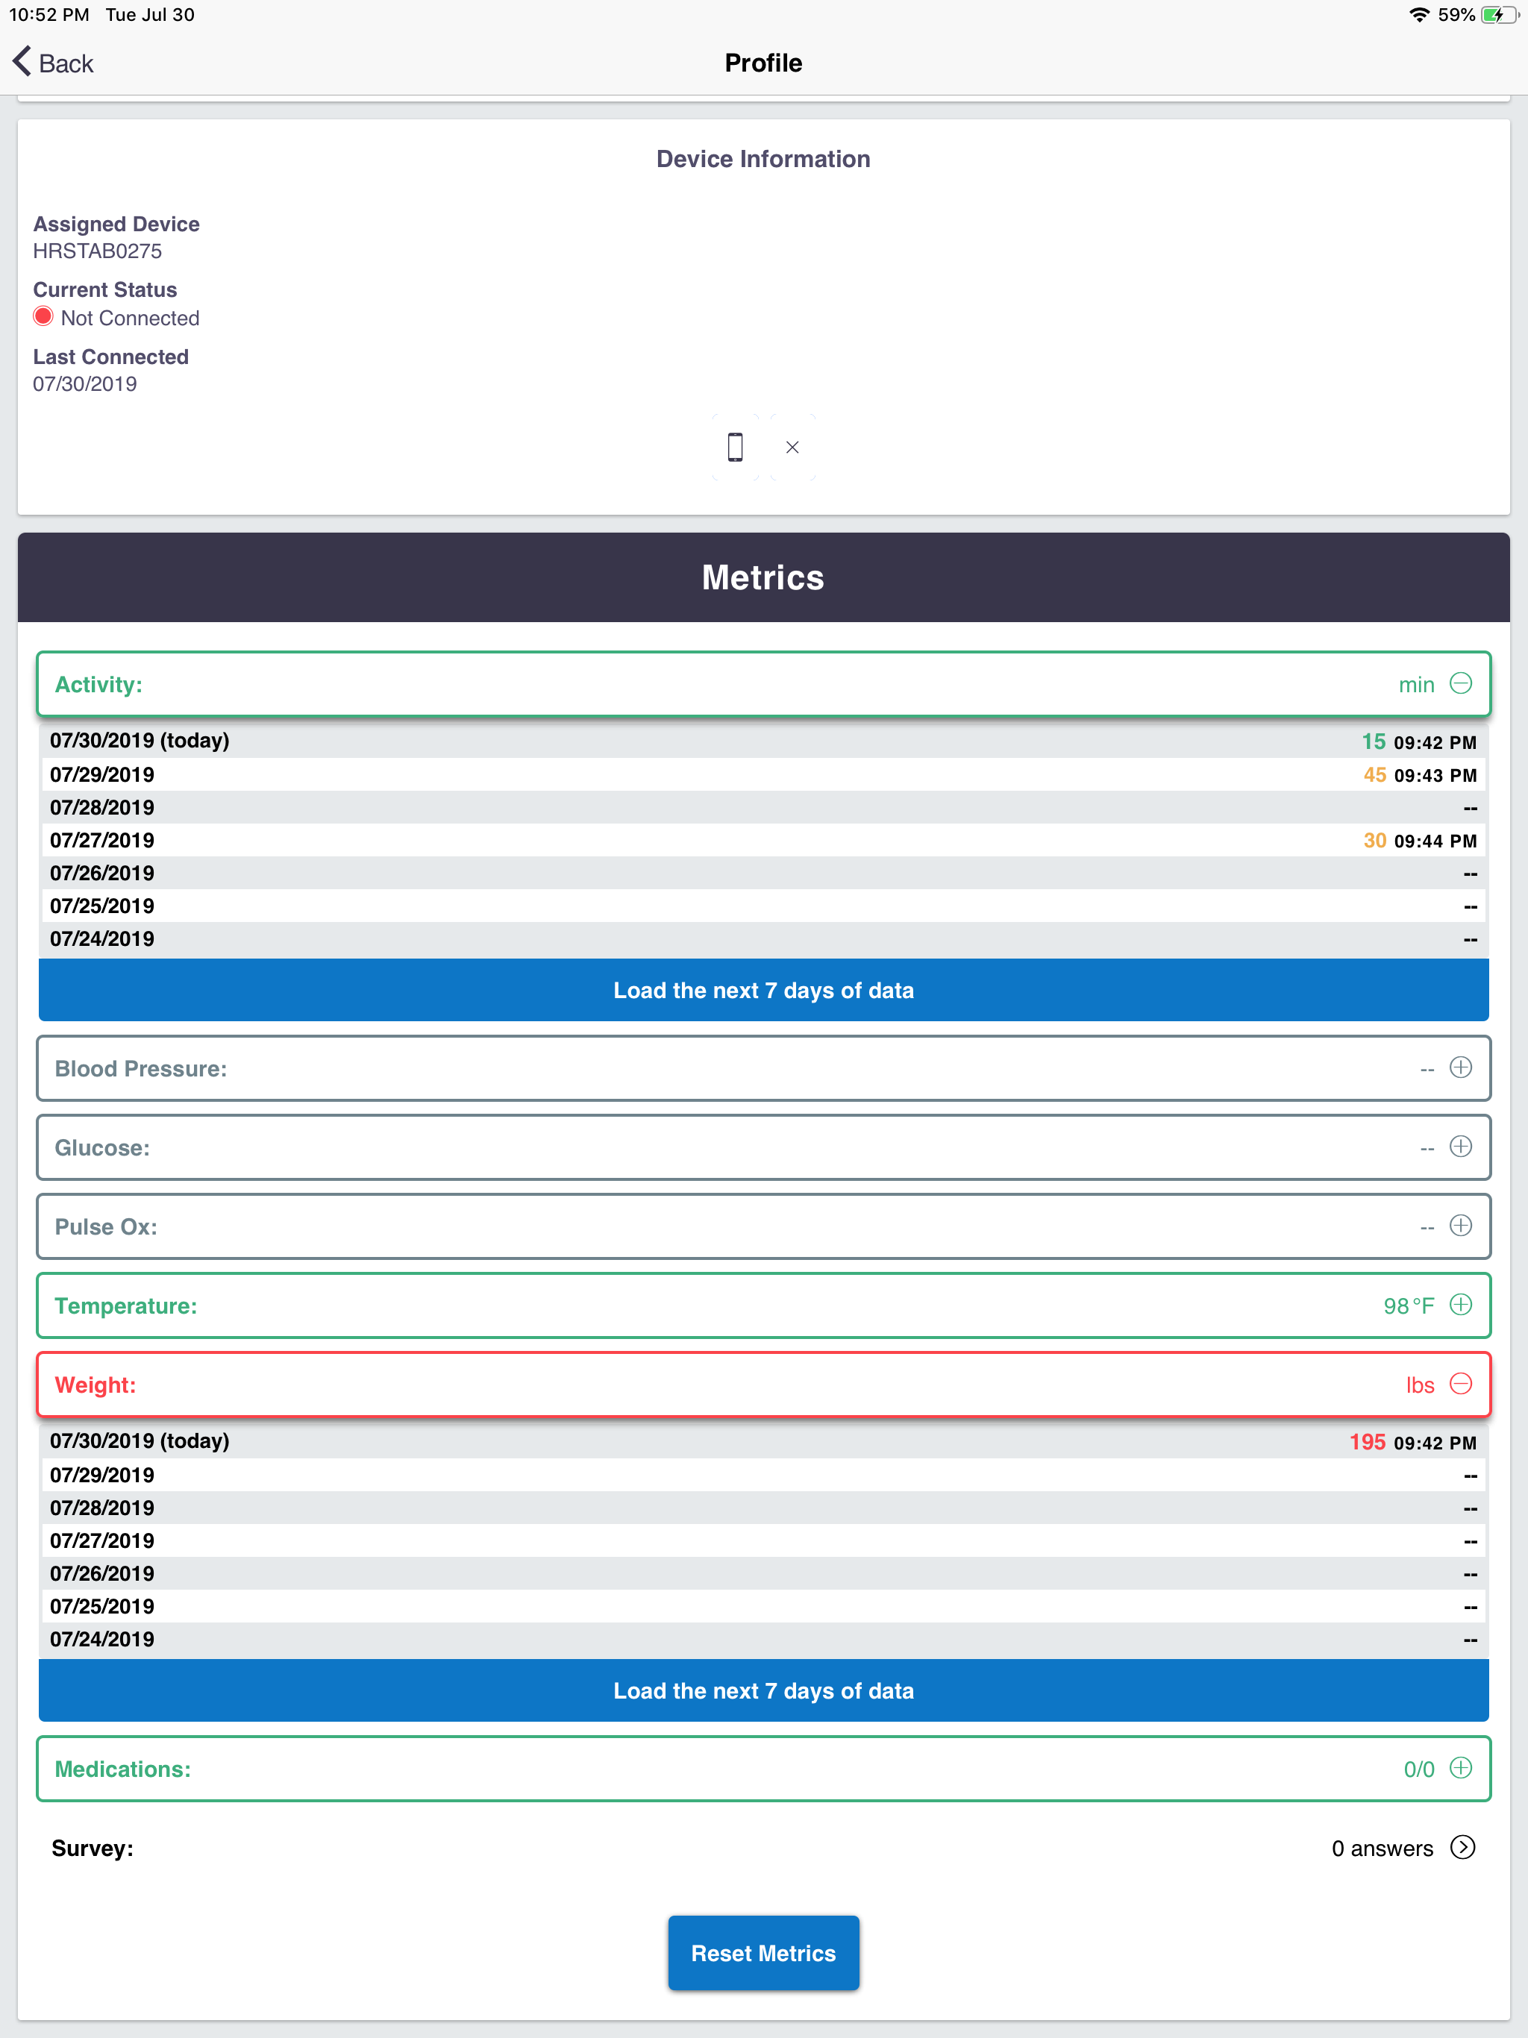Open the Survey row label
The image size is (1528, 2038).
93,1849
